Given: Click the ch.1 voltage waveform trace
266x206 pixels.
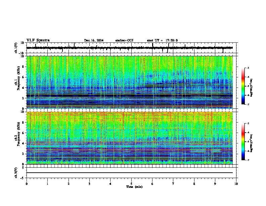Looking at the screenshot, I should (130, 48).
